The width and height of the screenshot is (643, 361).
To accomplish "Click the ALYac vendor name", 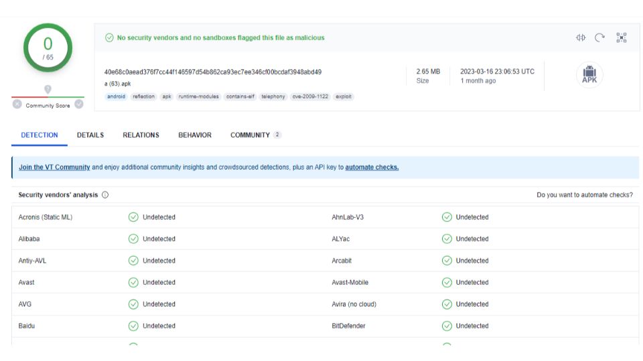I will pos(340,239).
